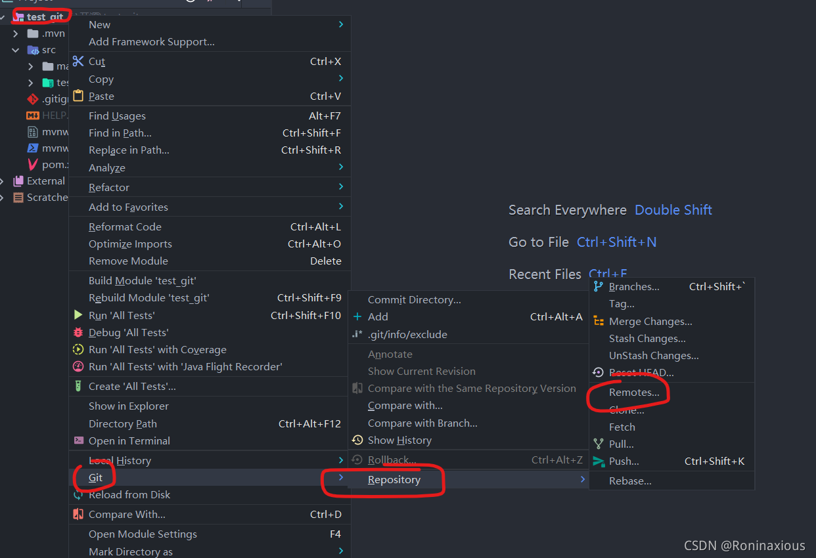Image resolution: width=816 pixels, height=558 pixels.
Task: Click the Scratches icon in project tree
Action: [x=18, y=197]
